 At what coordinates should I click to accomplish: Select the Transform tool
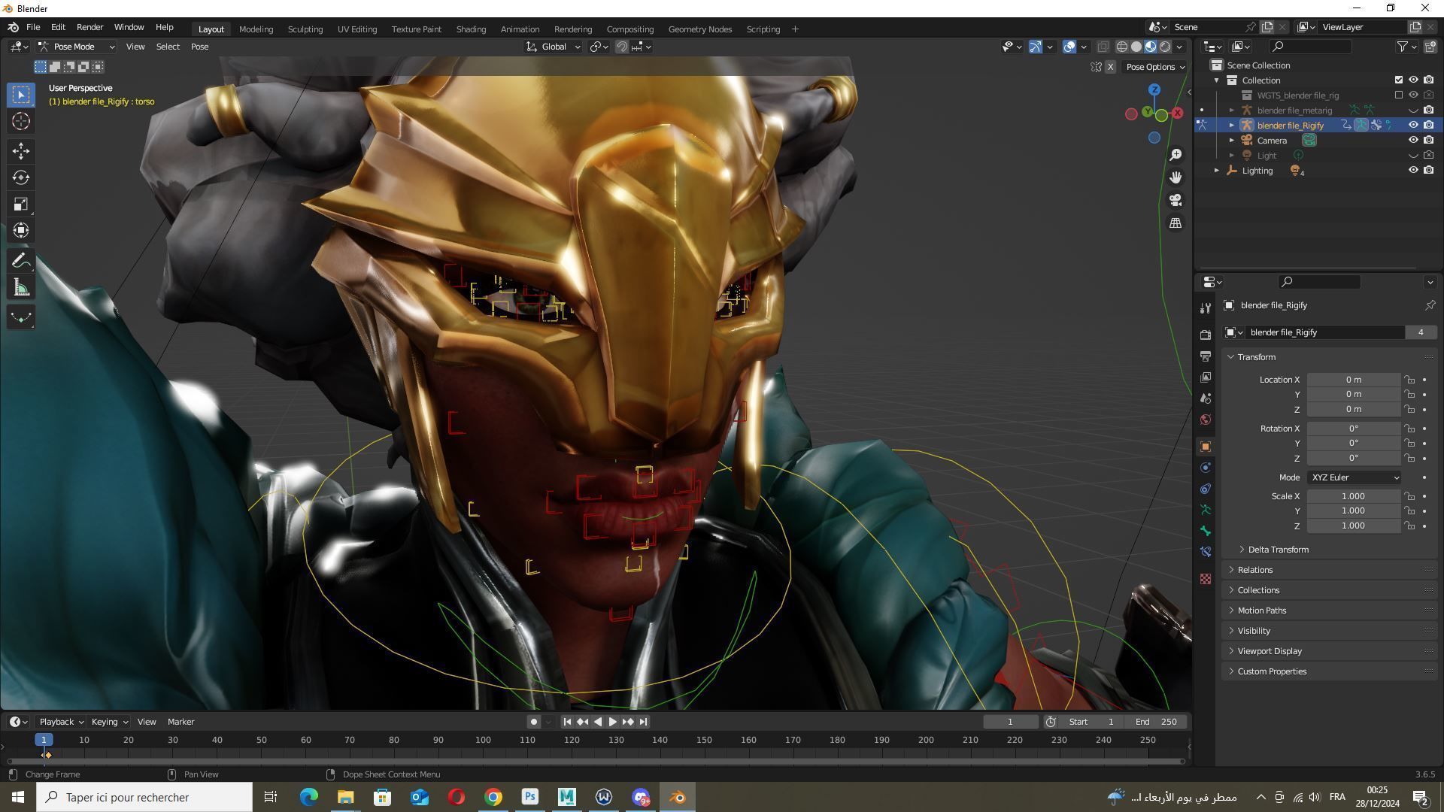(x=21, y=230)
